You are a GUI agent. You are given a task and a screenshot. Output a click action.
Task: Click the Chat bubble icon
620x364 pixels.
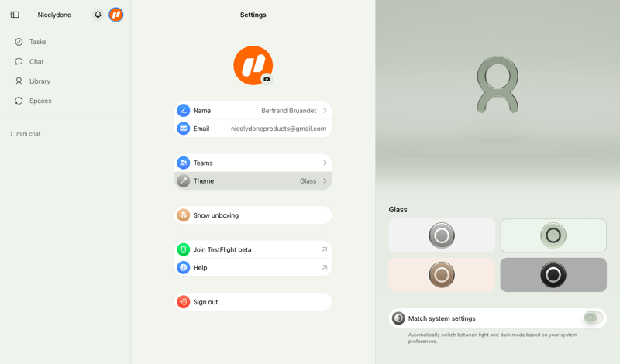pyautogui.click(x=19, y=61)
